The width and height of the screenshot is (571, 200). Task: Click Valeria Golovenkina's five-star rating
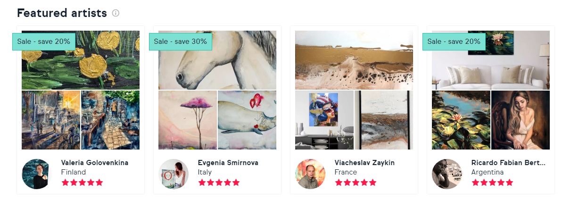(x=82, y=183)
